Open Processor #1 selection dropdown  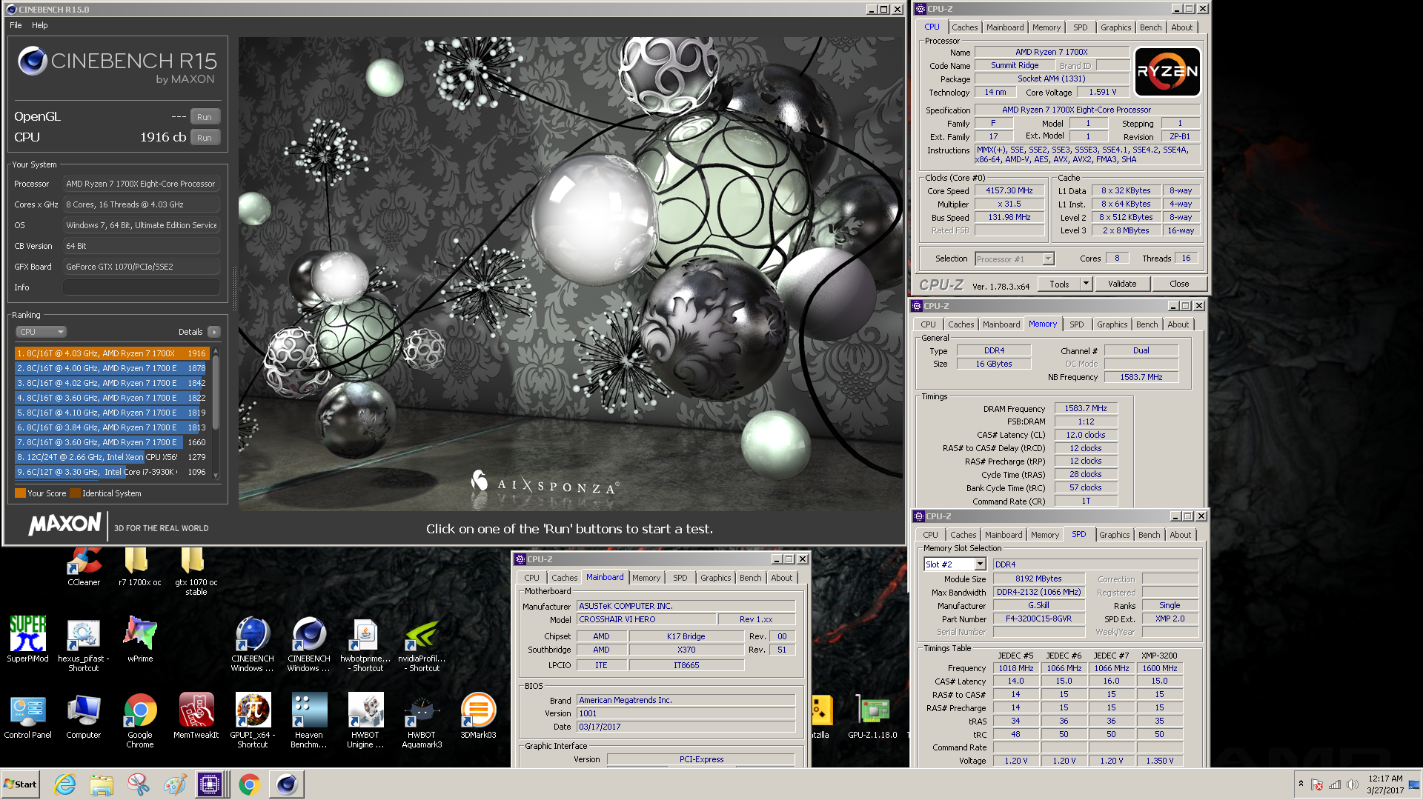tap(1014, 259)
